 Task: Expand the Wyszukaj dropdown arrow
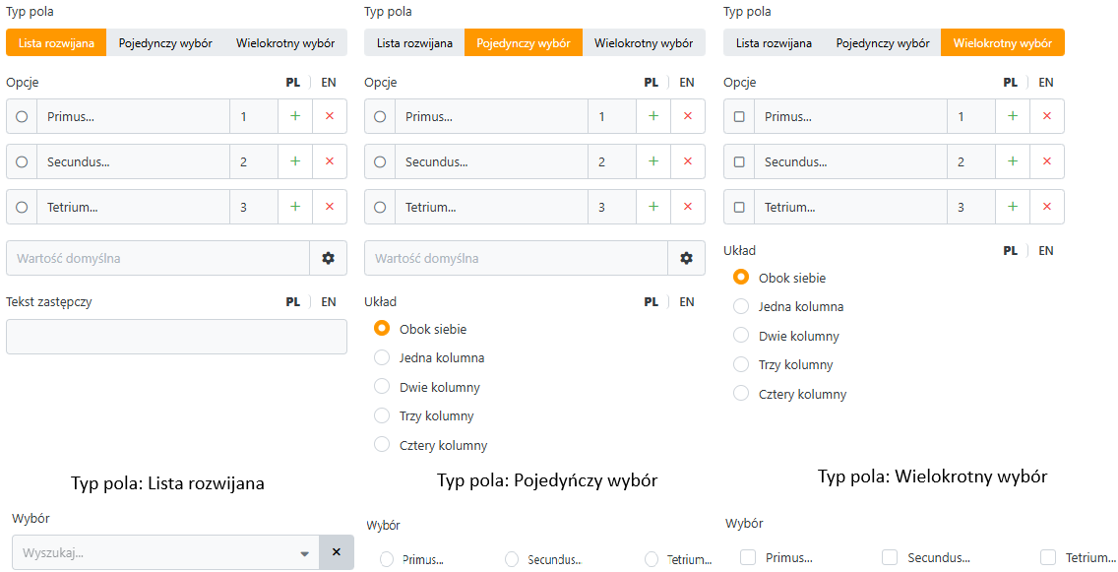pos(304,553)
